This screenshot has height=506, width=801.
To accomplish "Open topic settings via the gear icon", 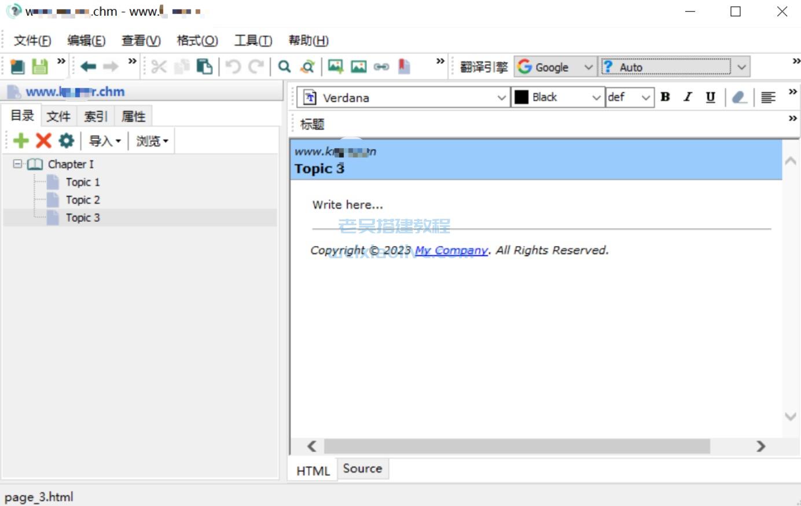I will (65, 140).
